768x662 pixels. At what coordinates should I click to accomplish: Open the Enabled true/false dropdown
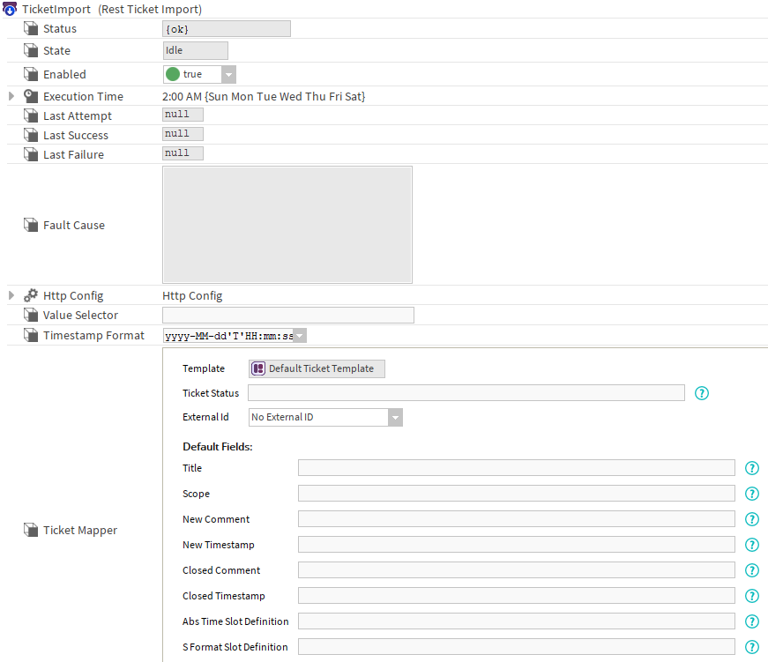pyautogui.click(x=228, y=74)
